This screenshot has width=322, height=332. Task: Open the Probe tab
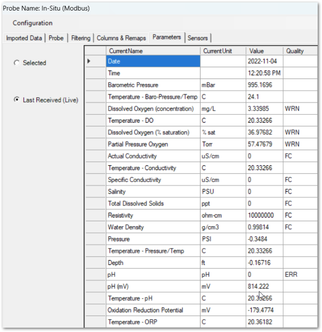tap(56, 38)
